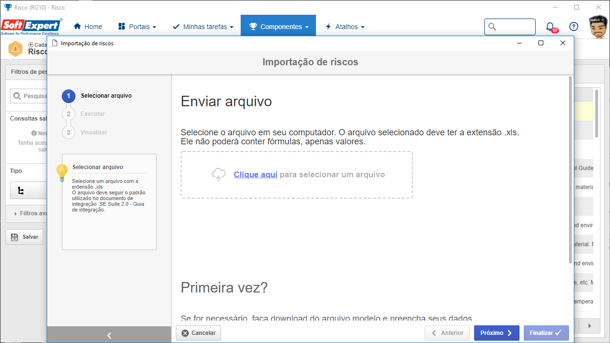
Task: Go to Home in top navigation
Action: (88, 27)
